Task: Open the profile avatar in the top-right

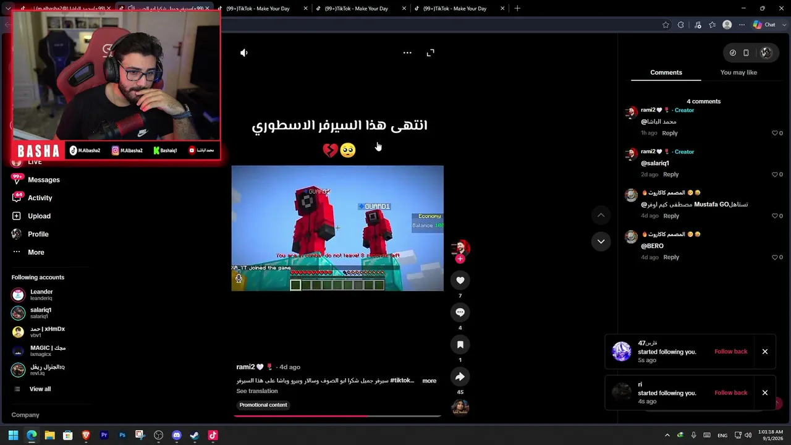Action: coord(766,53)
